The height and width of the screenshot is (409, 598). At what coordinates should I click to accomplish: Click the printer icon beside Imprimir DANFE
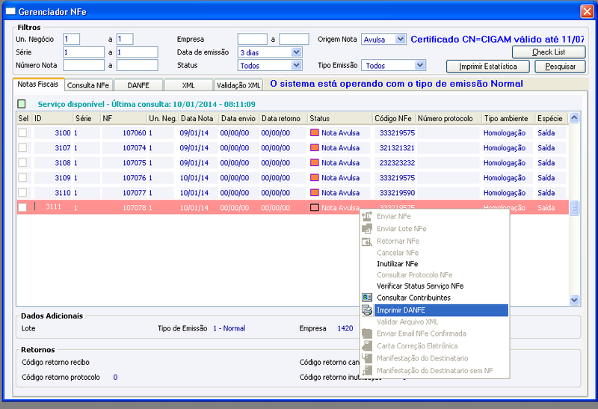367,310
